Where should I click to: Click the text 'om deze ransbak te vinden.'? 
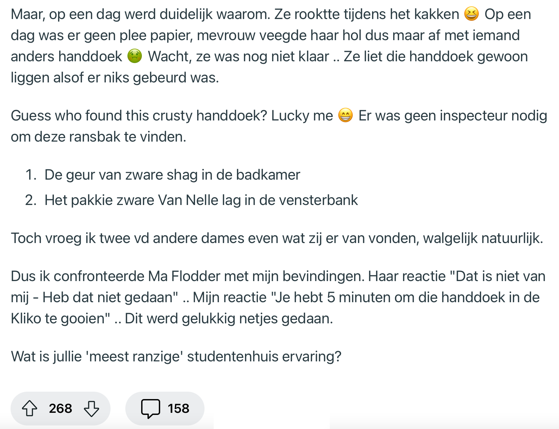[99, 137]
